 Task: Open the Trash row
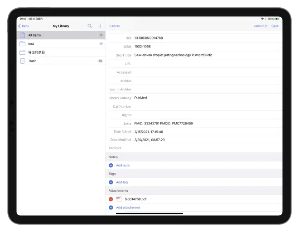pyautogui.click(x=61, y=61)
